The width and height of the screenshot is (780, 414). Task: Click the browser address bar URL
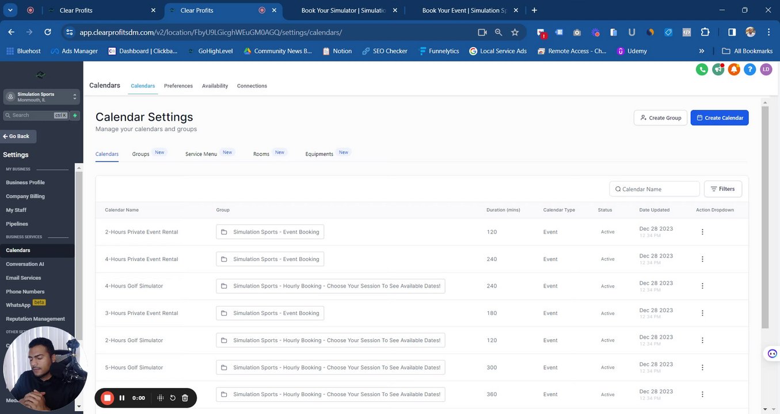(x=211, y=32)
